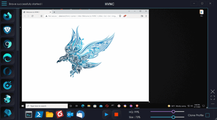
Task: Bookmark the page in remote Brave
Action: tap(41, 16)
